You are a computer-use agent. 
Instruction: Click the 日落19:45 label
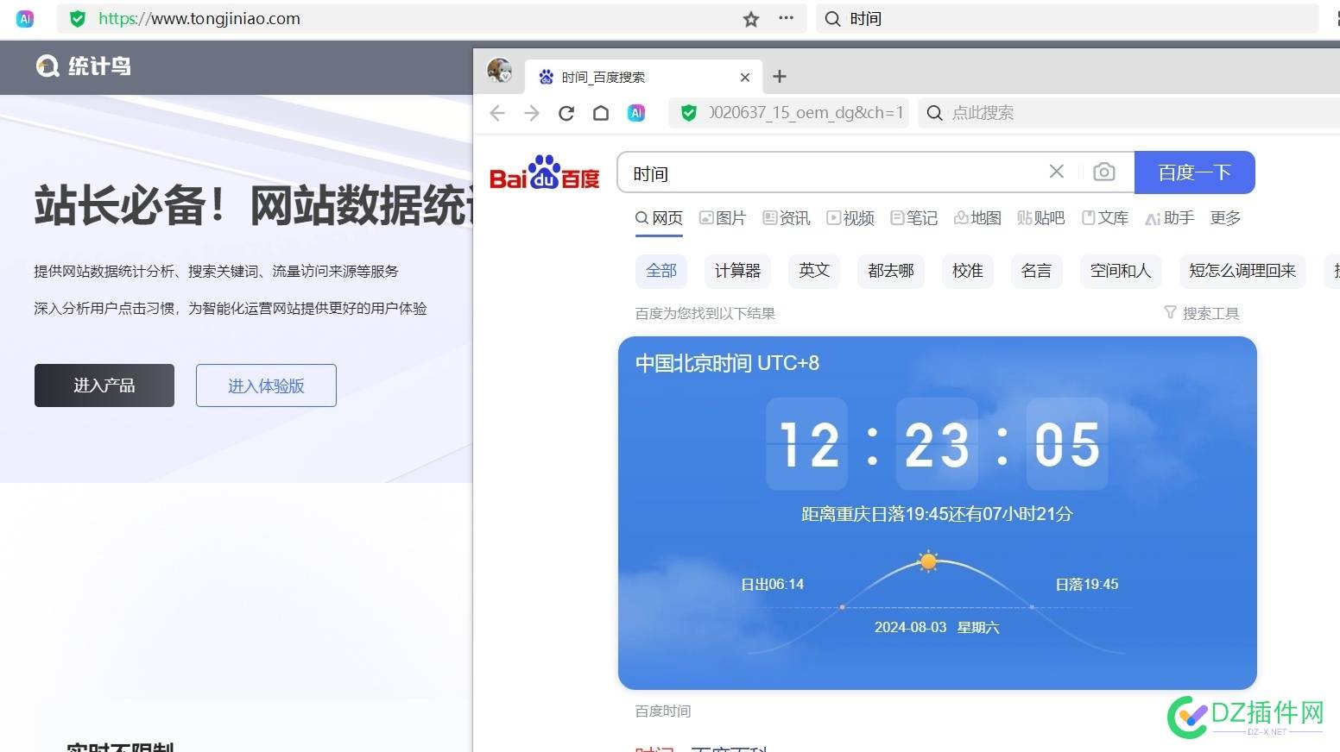pos(1087,585)
